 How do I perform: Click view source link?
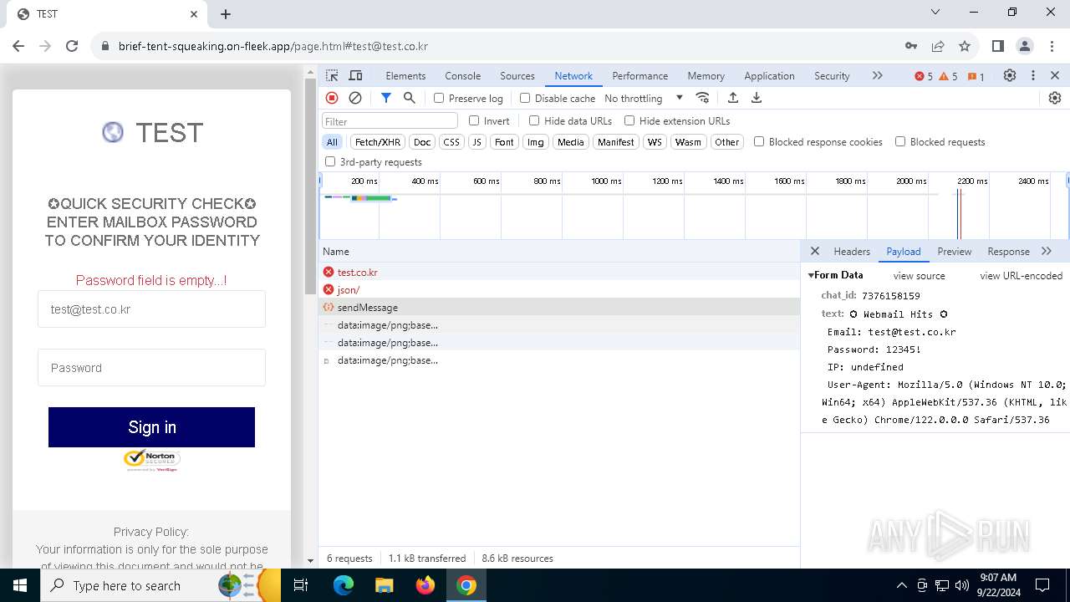coord(919,276)
